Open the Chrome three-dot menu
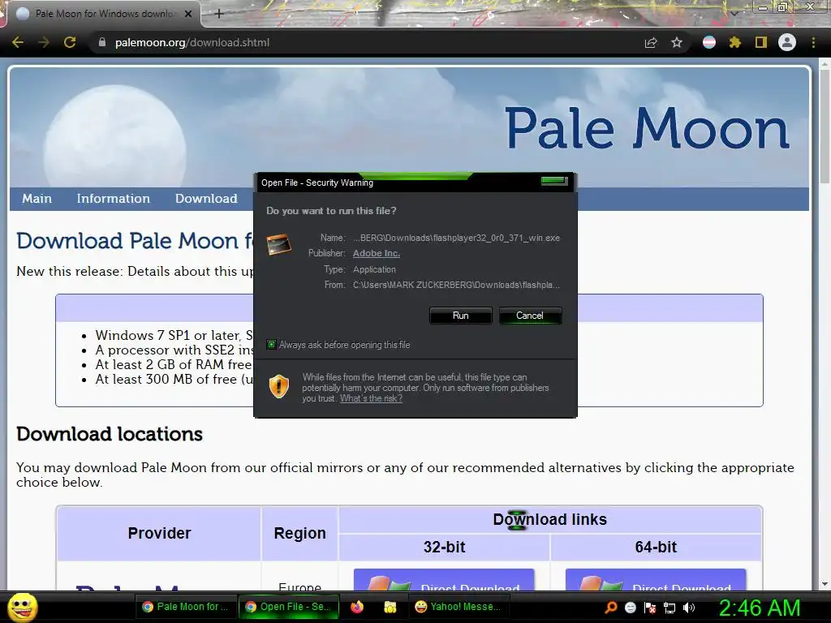This screenshot has height=623, width=831. point(813,42)
